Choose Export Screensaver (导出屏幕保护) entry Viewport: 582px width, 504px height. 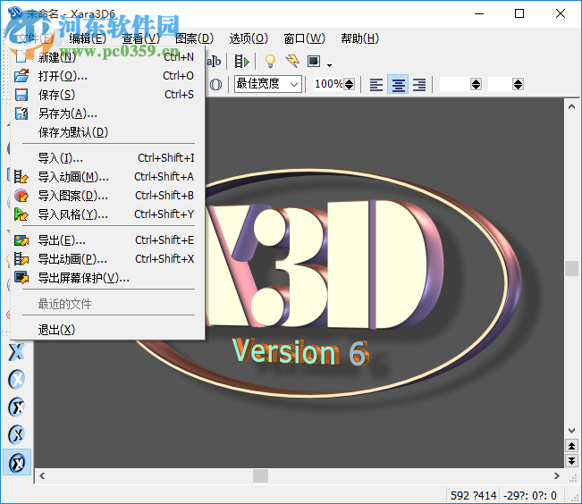click(x=107, y=278)
